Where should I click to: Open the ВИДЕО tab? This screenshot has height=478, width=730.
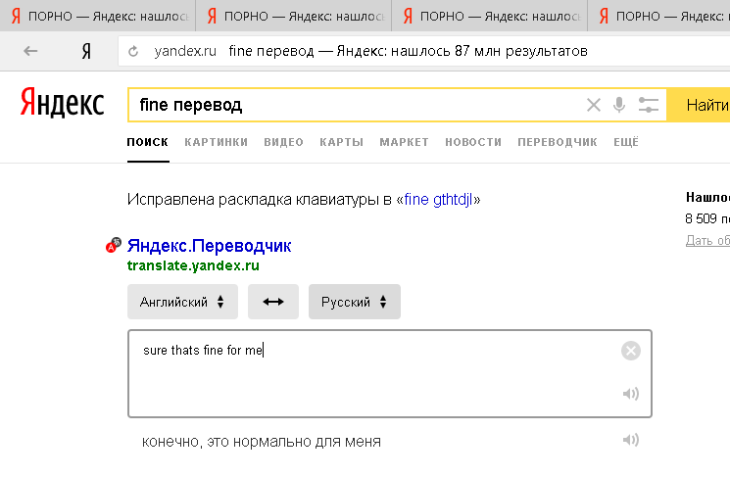(283, 142)
